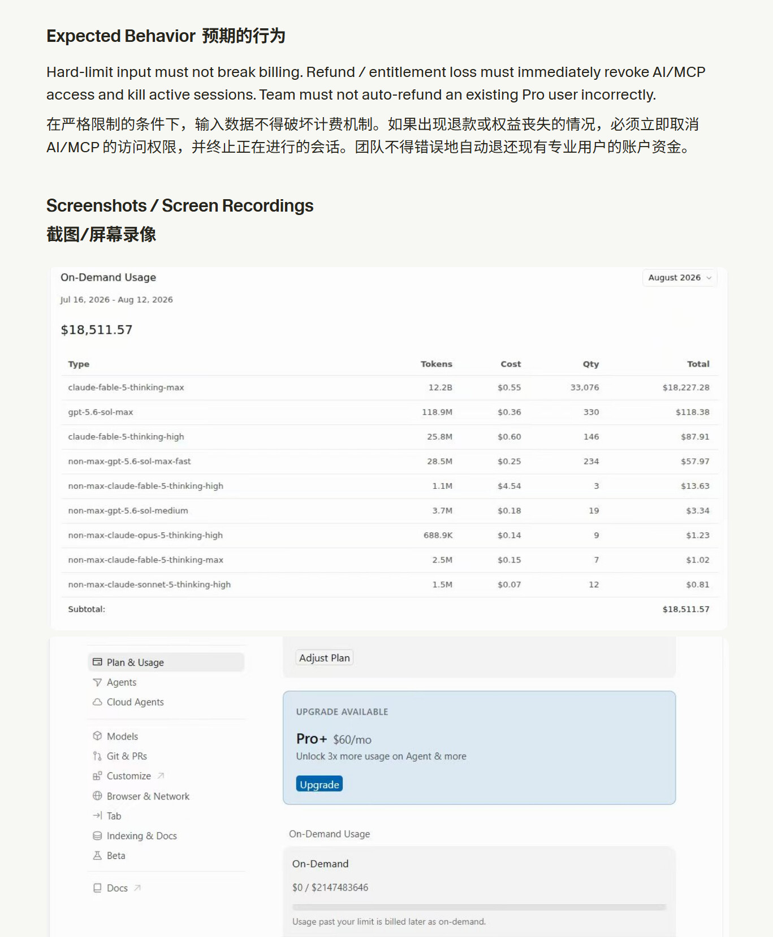
Task: Click the Total column header
Action: [698, 364]
